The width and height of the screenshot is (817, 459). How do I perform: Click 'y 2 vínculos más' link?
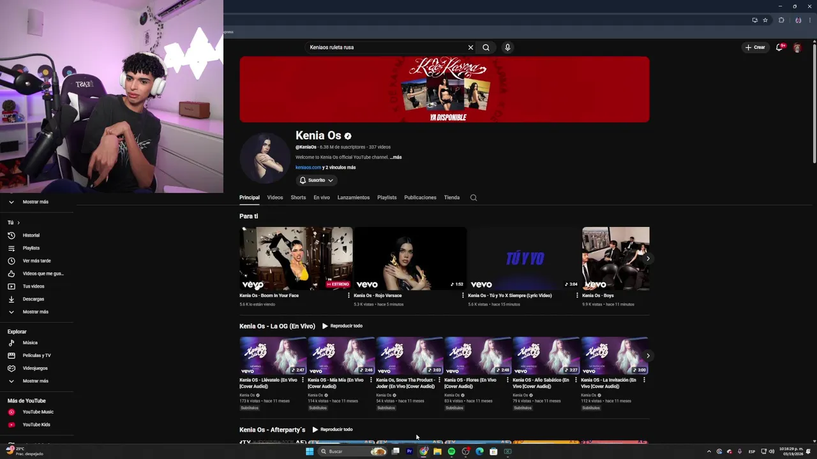pos(339,168)
